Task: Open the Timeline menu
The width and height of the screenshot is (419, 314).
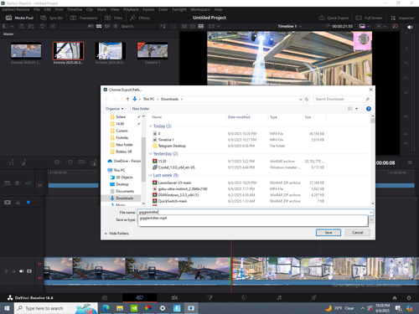Action: tap(75, 9)
